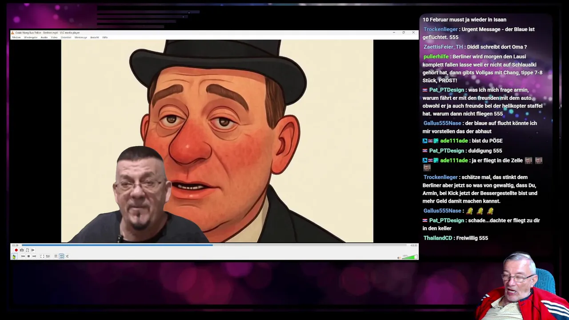Adjust the green volume slider
The height and width of the screenshot is (320, 569).
point(410,257)
